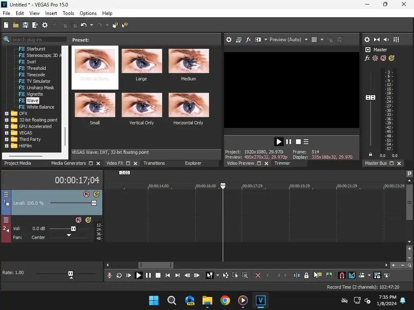This screenshot has width=414, height=310.
Task: Play the timeline from transport bar
Action: [x=138, y=275]
